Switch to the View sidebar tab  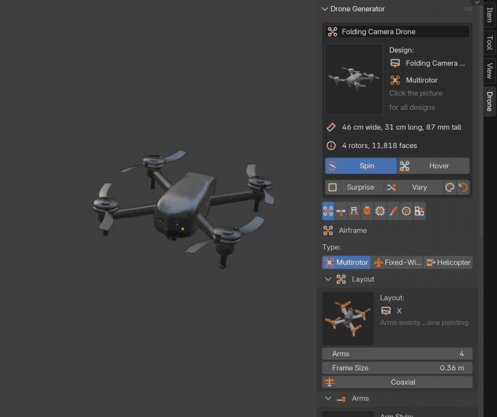(x=489, y=70)
